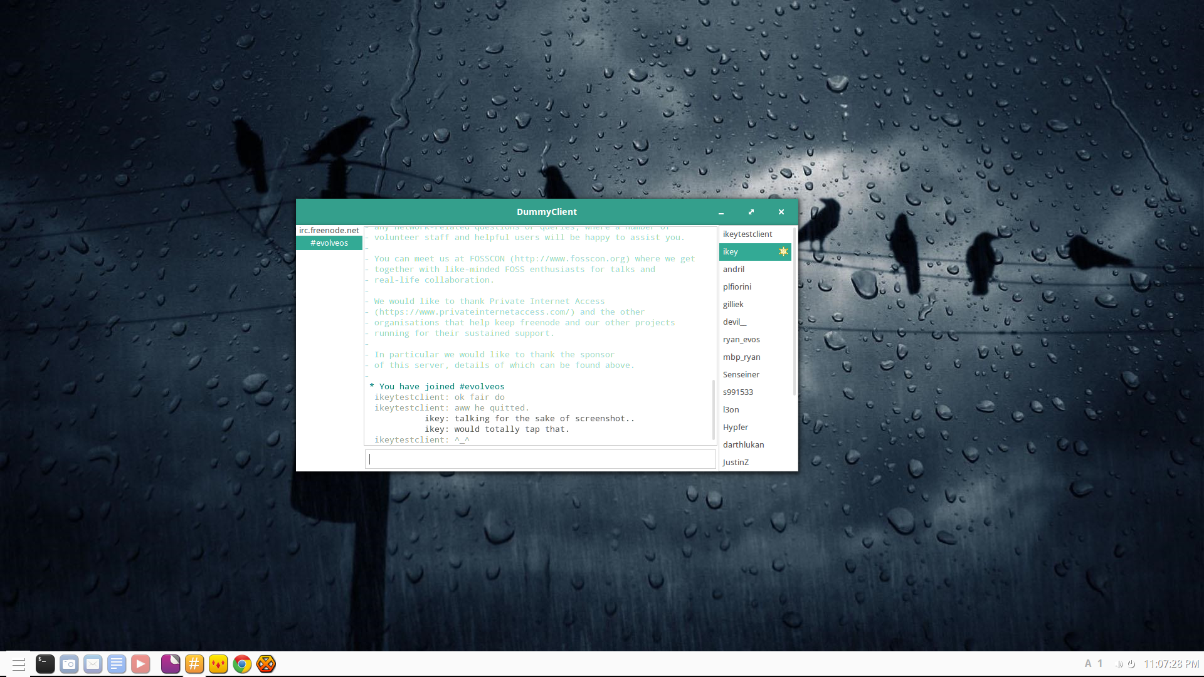1204x677 pixels.
Task: Select user Hypfer in the nick list
Action: click(x=755, y=427)
